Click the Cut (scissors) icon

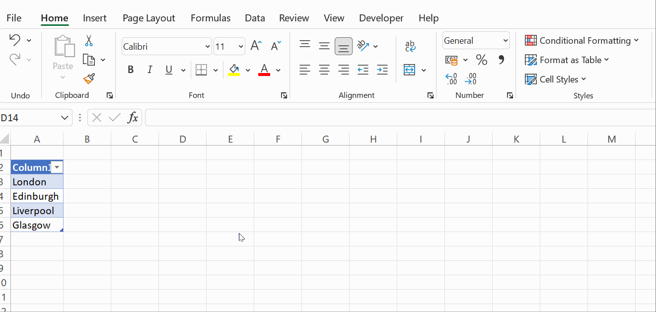[x=88, y=40]
